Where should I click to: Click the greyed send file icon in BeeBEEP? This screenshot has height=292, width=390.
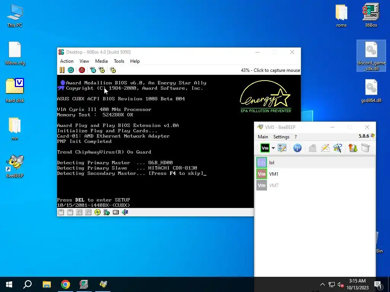pos(313,148)
